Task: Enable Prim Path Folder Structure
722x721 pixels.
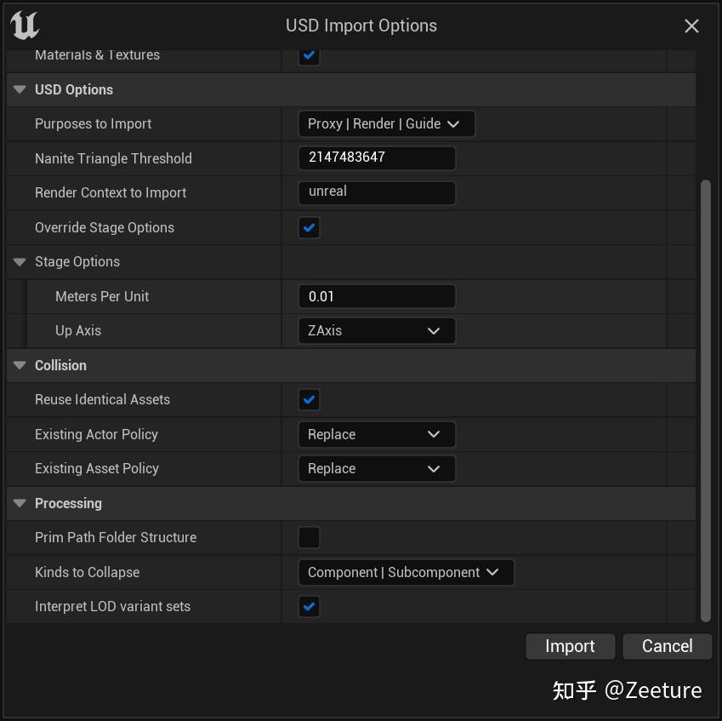Action: point(309,538)
